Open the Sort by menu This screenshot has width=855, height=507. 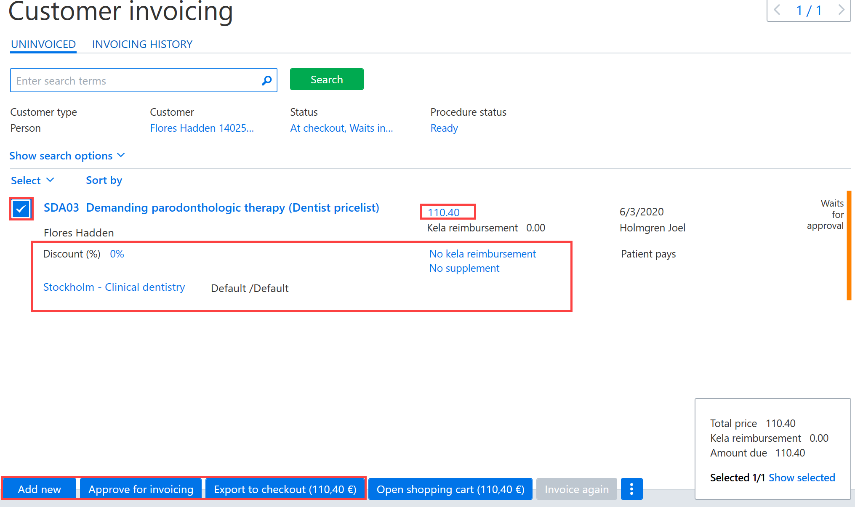coord(104,181)
